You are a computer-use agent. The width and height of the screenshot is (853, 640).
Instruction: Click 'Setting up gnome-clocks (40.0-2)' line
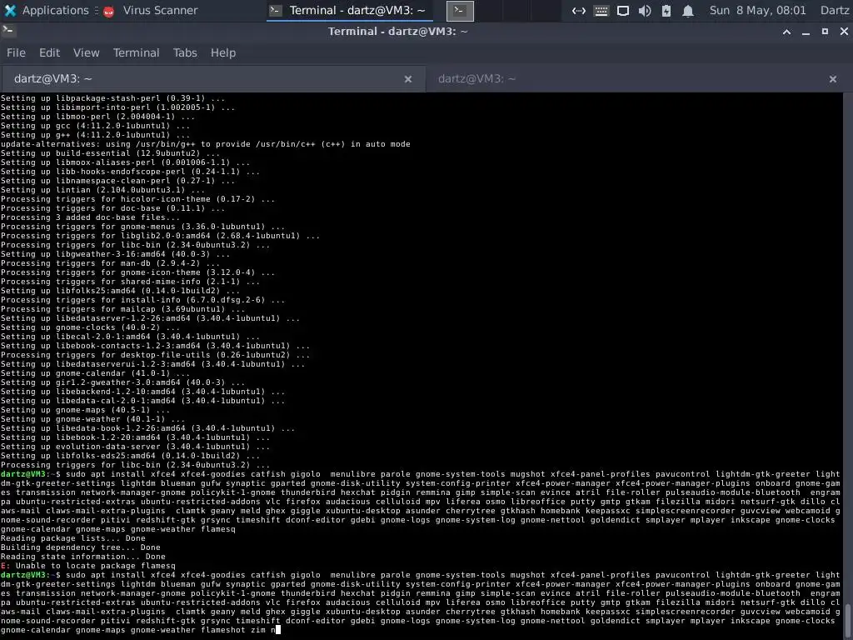[x=90, y=327]
